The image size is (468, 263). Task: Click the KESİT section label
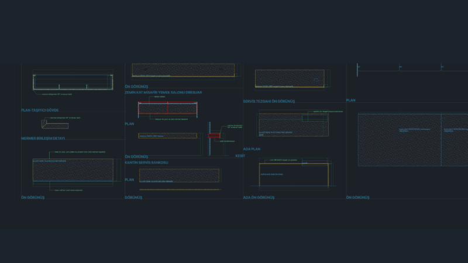pyautogui.click(x=240, y=156)
